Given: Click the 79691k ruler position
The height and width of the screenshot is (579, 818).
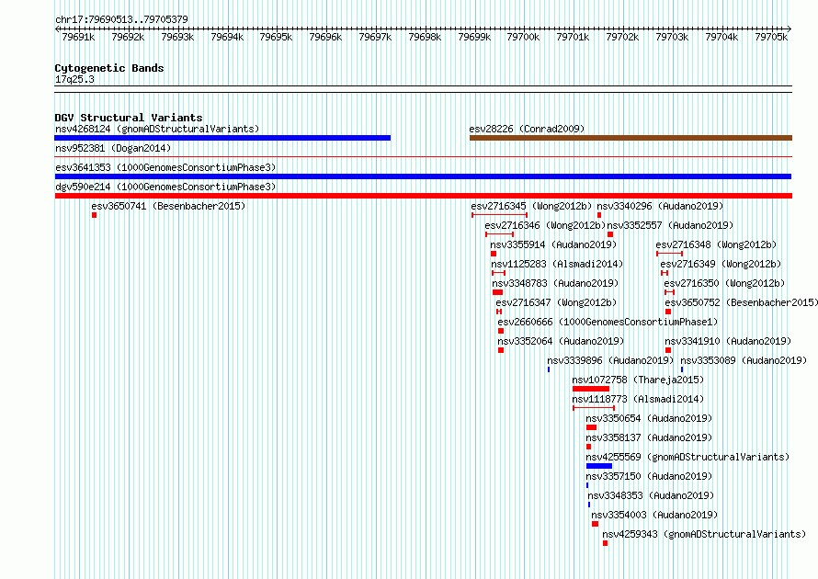Looking at the screenshot, I should coord(78,37).
